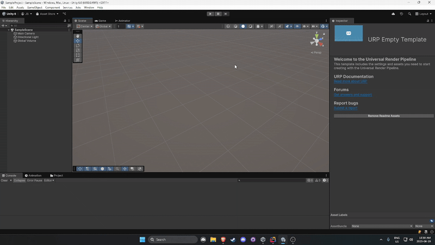435x245 pixels.
Task: Toggle scene visibility eye button
Action: tap(297, 26)
